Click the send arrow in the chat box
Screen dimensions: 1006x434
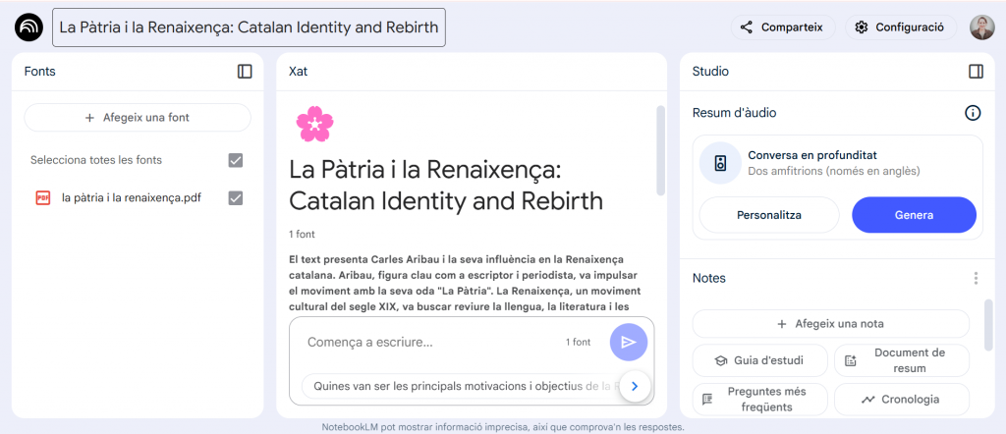click(x=629, y=342)
